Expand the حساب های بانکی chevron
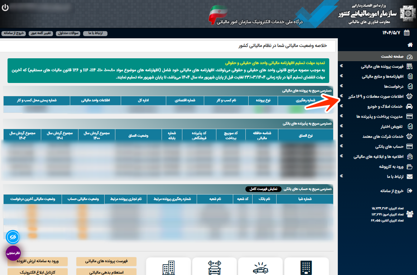Screen dimensions: 417x275 point(341,146)
